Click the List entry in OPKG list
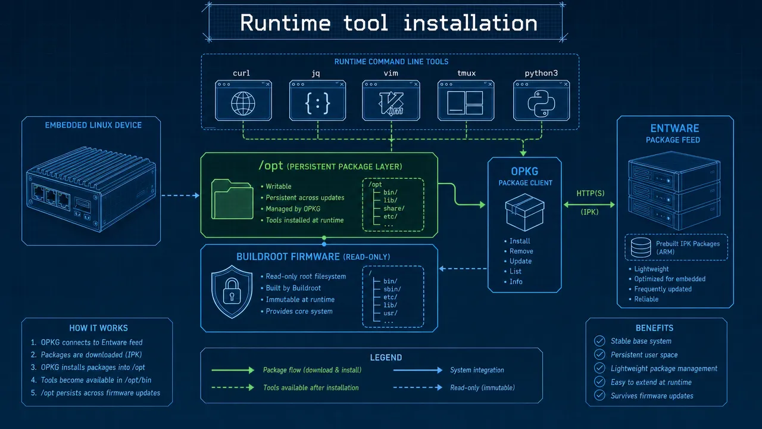Screen dimensions: 762x429 [516, 271]
